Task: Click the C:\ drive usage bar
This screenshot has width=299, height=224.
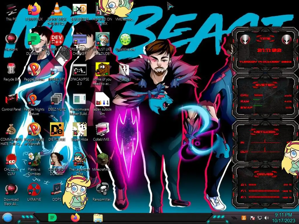Action: coord(253,185)
